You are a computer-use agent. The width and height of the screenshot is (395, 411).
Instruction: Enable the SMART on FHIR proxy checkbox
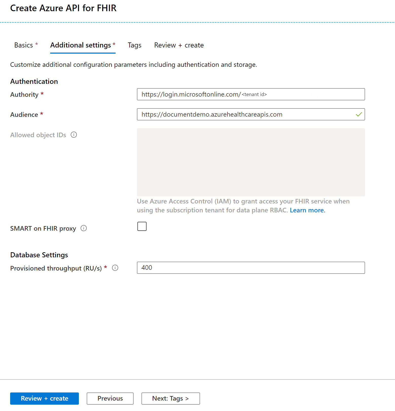[x=142, y=226]
